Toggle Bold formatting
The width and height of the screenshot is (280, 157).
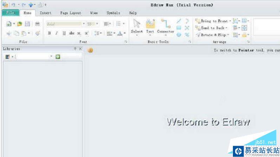tap(50, 33)
